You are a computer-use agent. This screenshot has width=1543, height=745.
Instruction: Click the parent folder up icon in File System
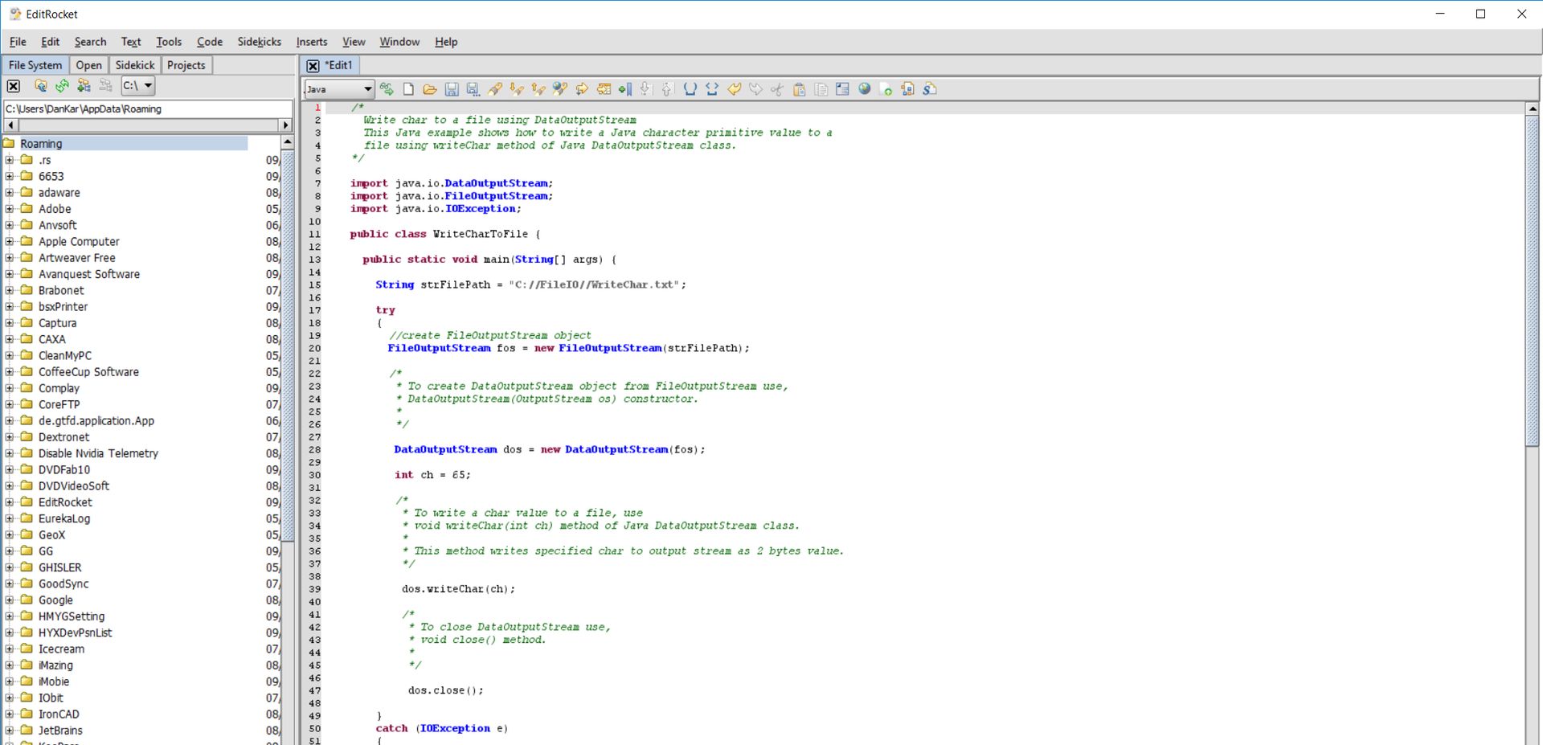click(40, 85)
